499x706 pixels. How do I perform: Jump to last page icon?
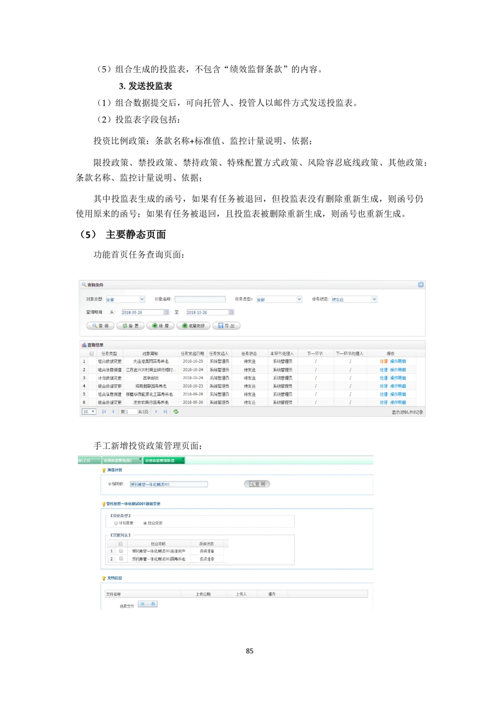165,412
